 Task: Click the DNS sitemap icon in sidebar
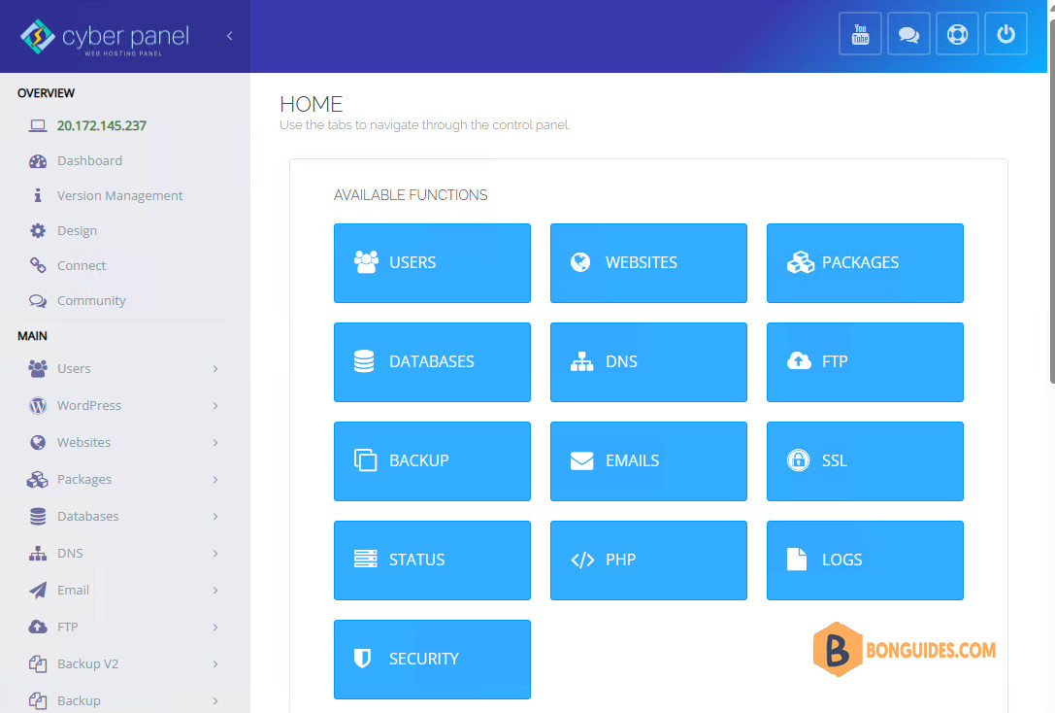38,554
